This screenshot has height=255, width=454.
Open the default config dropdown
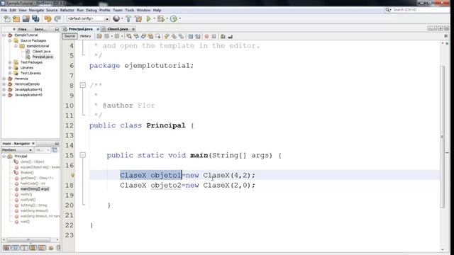[x=107, y=19]
